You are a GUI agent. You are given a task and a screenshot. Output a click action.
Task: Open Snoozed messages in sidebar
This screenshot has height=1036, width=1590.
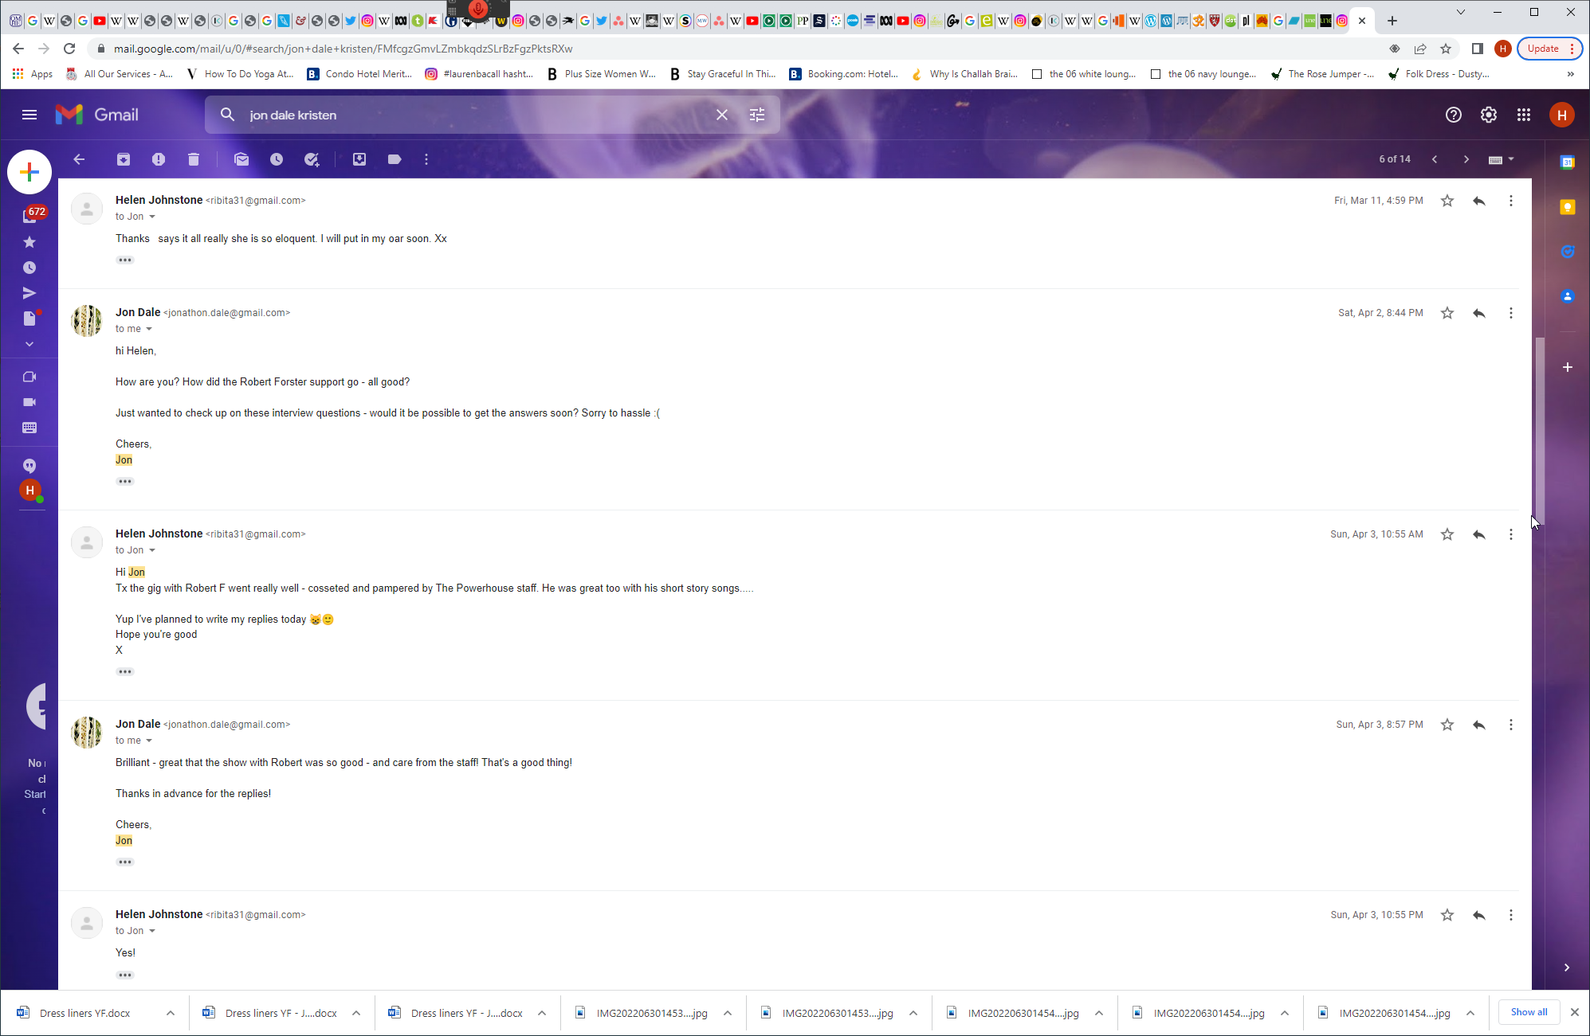(29, 268)
